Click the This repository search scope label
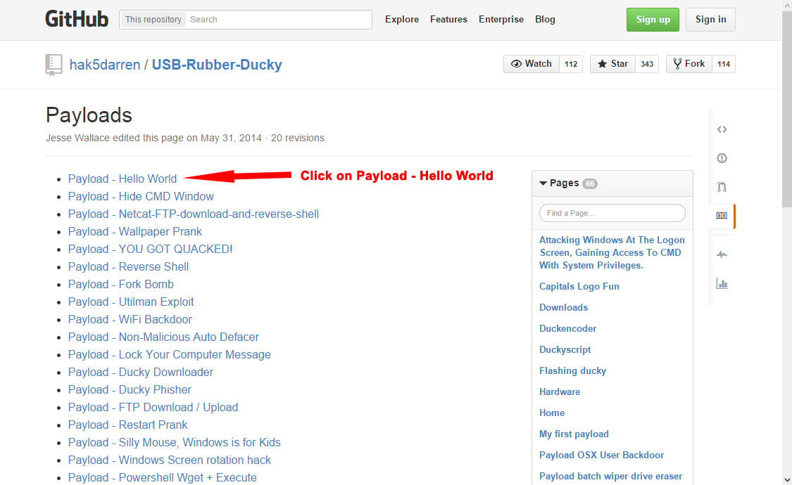 (153, 20)
